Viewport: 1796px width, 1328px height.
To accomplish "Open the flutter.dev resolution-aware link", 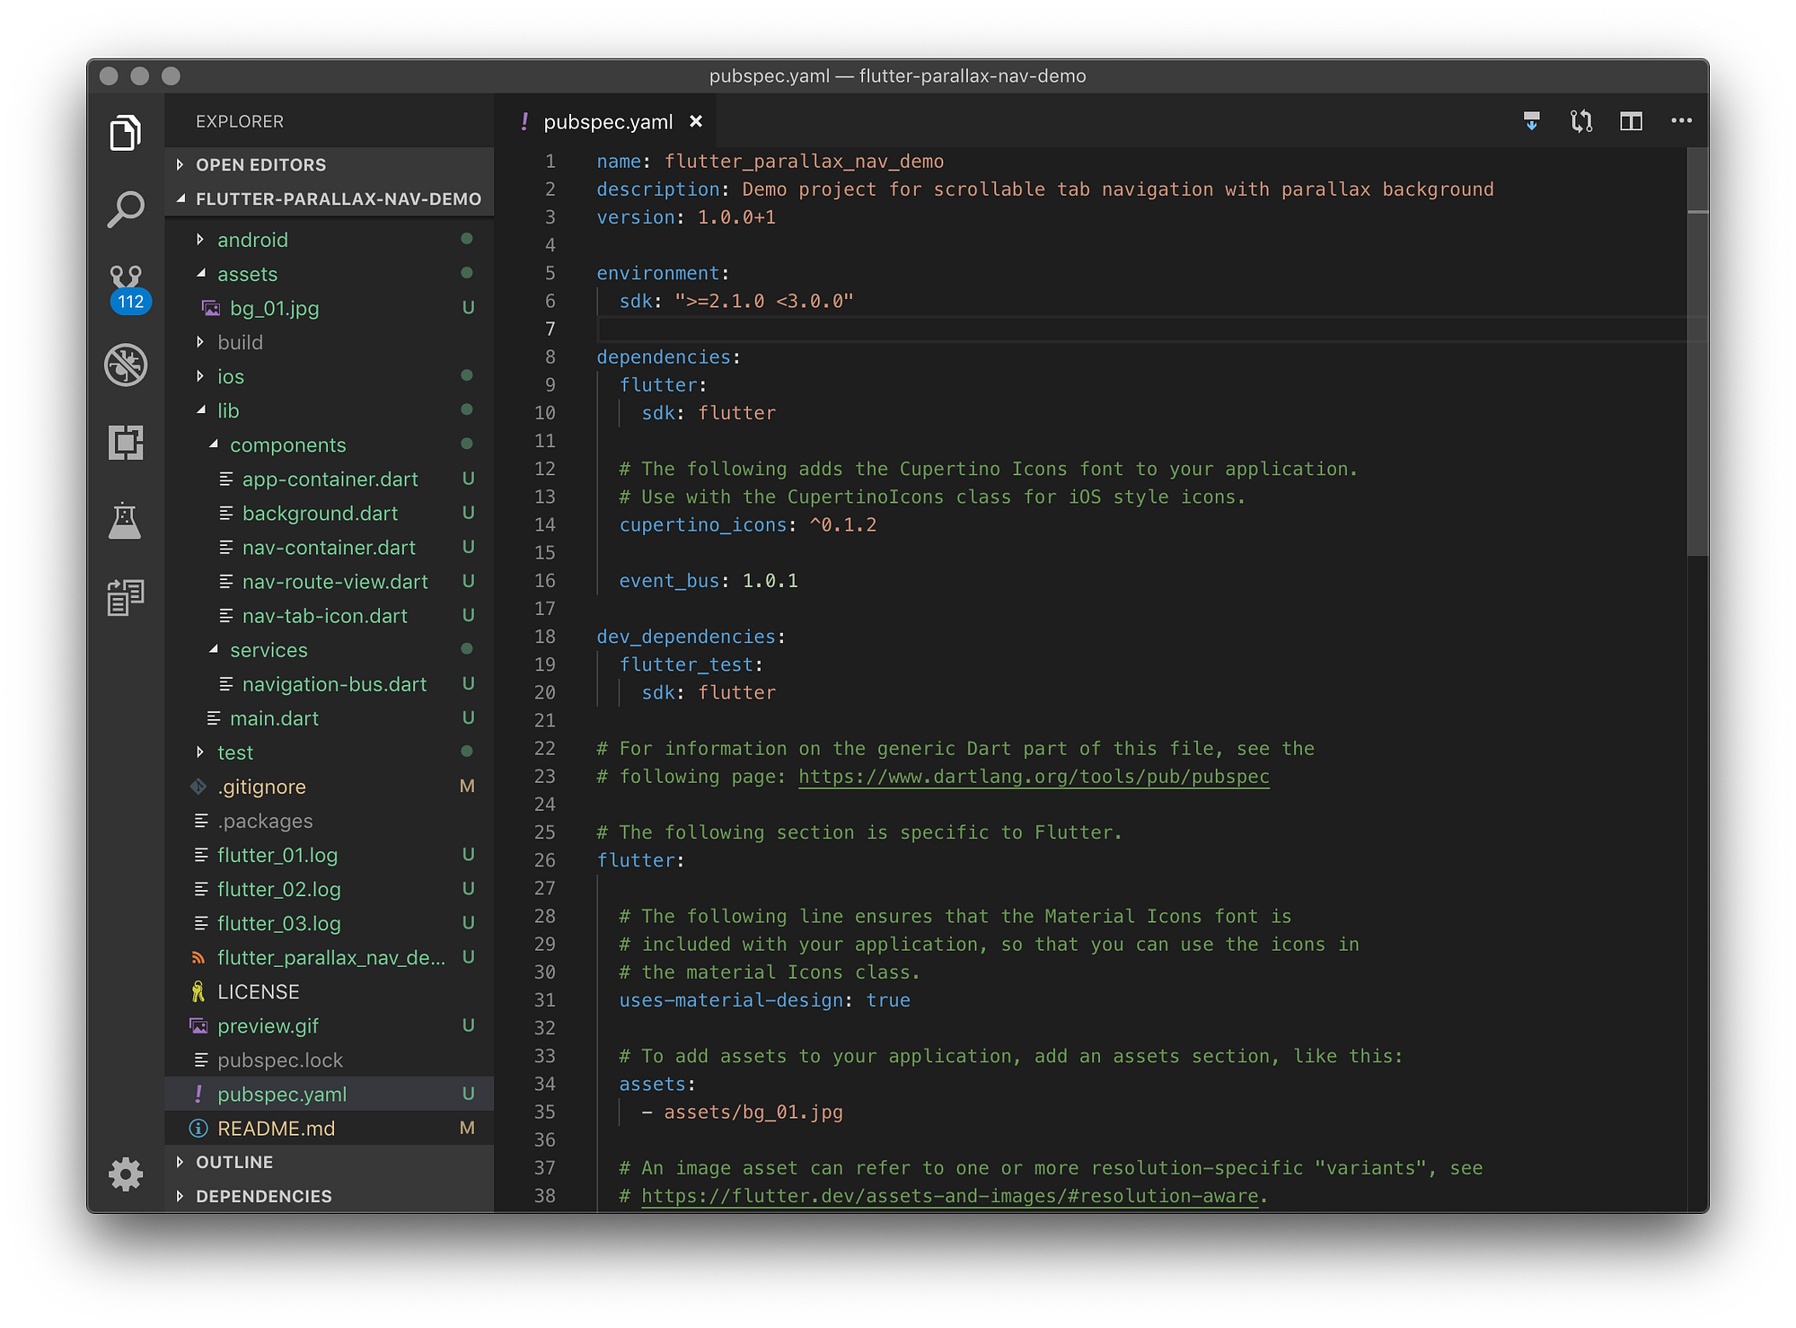I will coord(948,1195).
